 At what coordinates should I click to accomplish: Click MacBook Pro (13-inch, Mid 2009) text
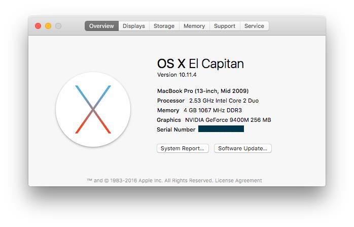203,91
